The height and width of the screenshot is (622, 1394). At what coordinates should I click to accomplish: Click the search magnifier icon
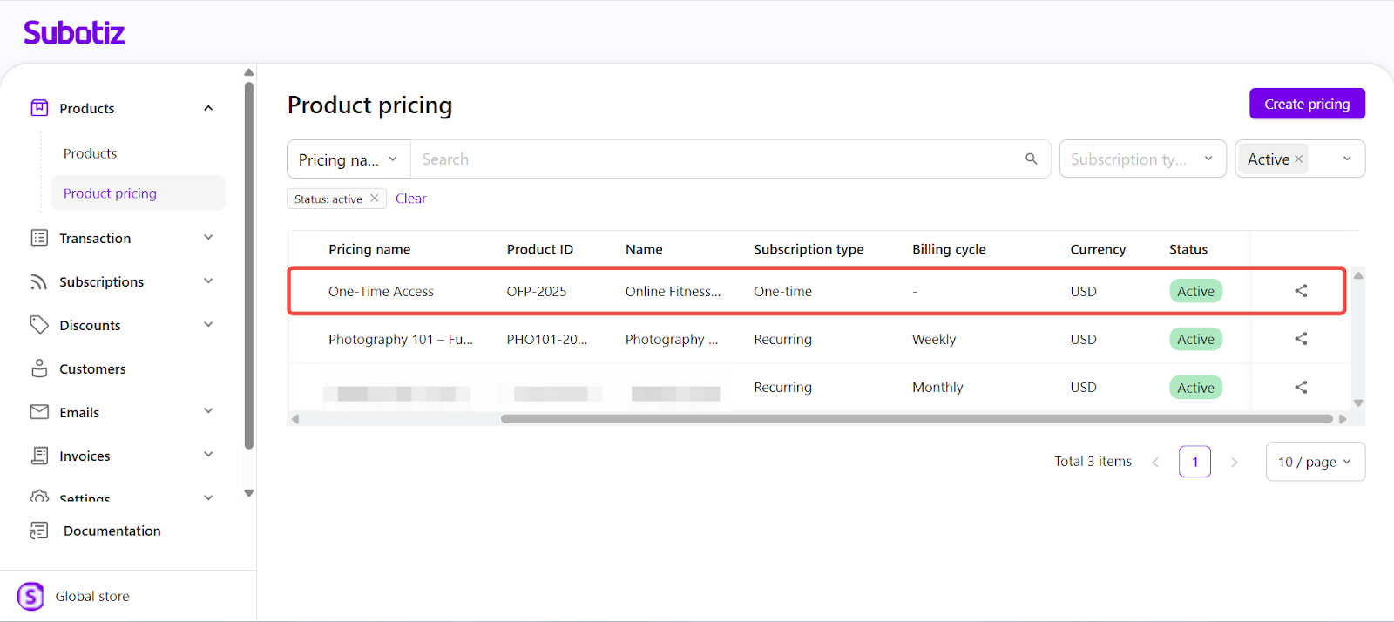click(x=1031, y=159)
